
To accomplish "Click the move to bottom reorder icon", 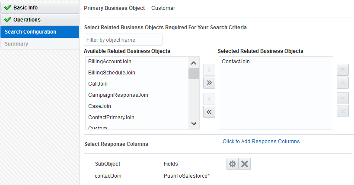I will click(342, 111).
